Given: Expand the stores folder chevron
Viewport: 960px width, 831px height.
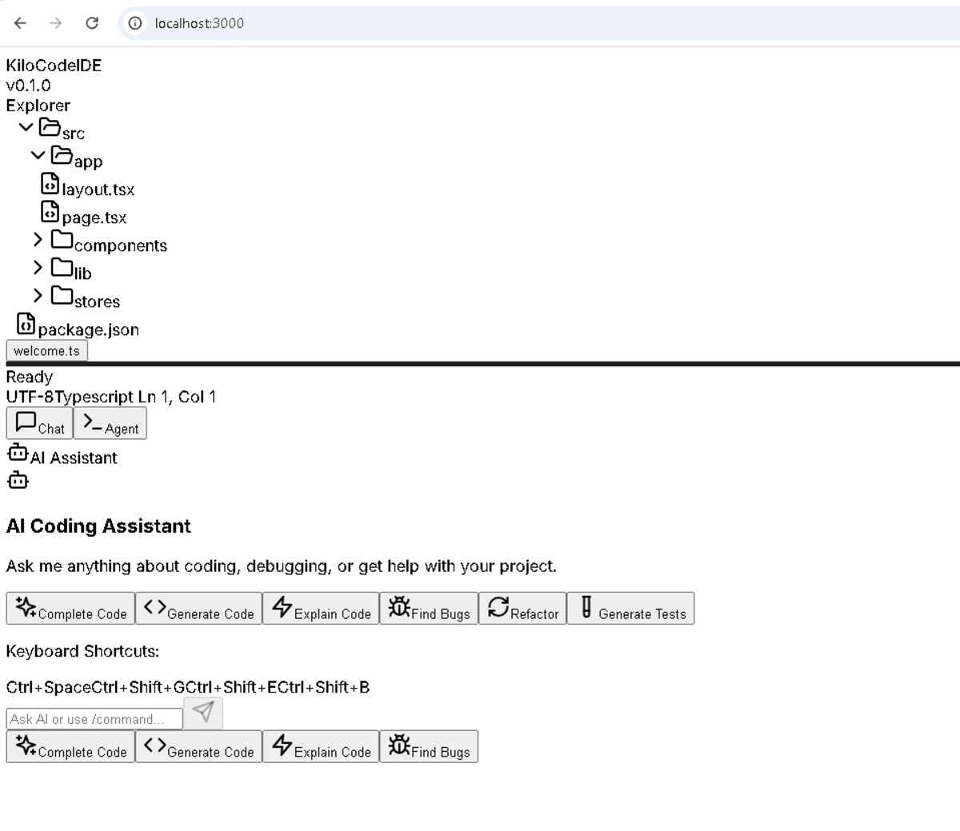Looking at the screenshot, I should (x=38, y=295).
